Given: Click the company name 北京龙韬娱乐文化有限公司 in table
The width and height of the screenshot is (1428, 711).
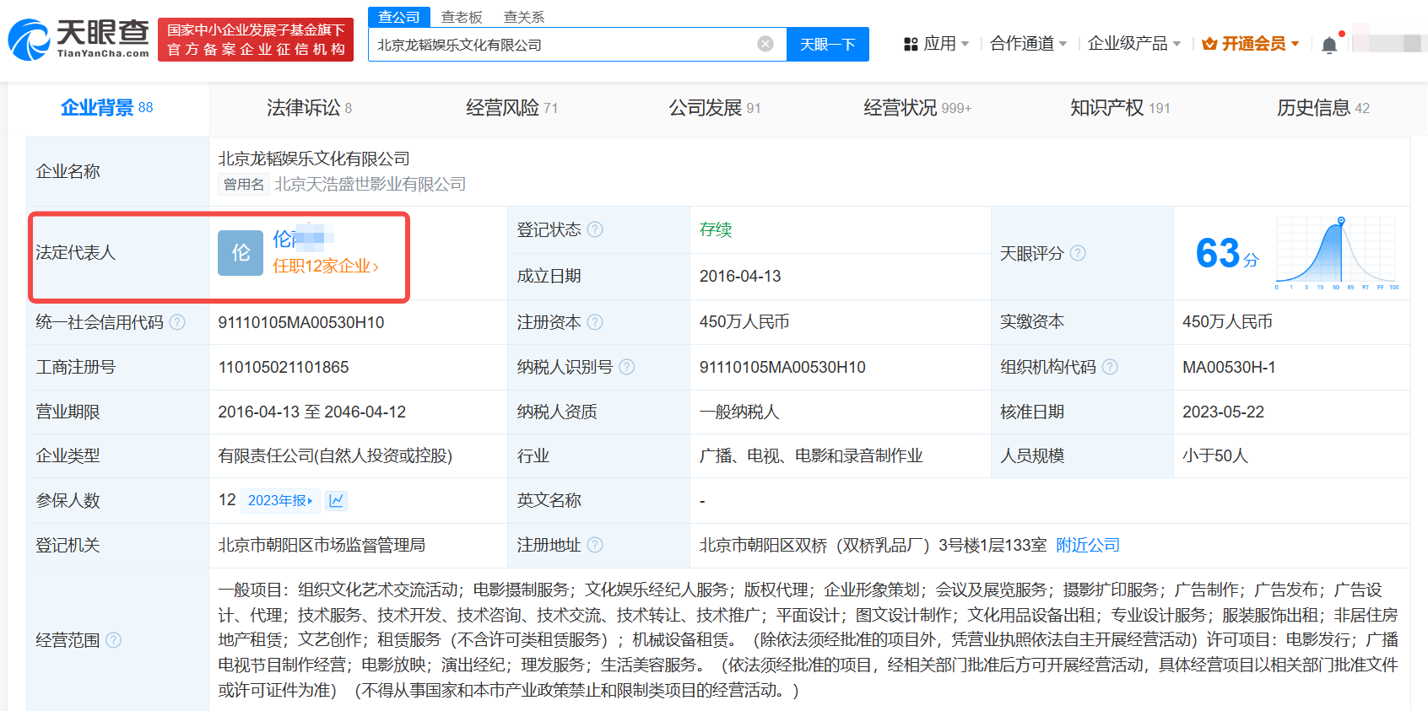Looking at the screenshot, I should [314, 159].
